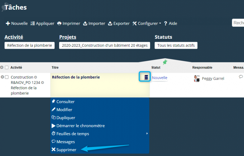Screen dimensions: 244x156
Task: Expand the Configurer dropdown
Action: 147,23
